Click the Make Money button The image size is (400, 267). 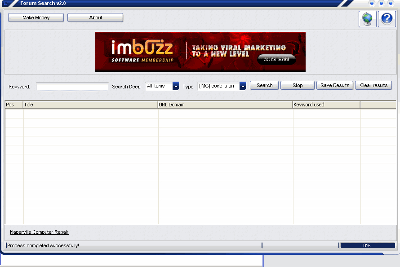pos(36,18)
